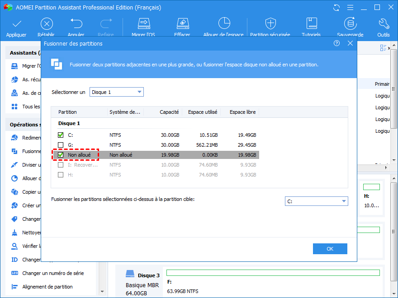
Task: Click the right scrollbar up arrow of the partition list
Action: point(393,46)
